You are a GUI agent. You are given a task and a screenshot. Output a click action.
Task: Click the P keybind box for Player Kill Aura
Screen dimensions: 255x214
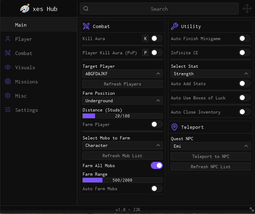[145, 53]
